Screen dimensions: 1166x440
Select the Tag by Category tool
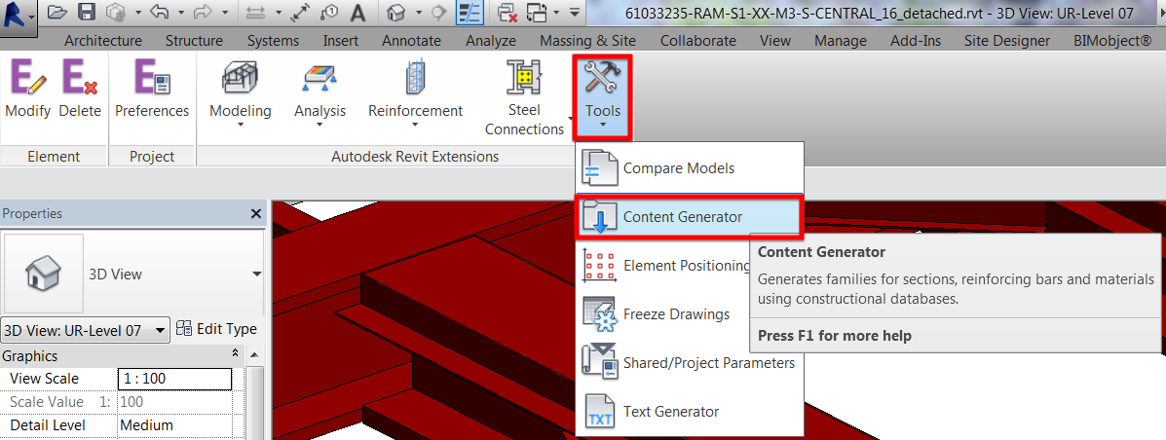coord(331,12)
